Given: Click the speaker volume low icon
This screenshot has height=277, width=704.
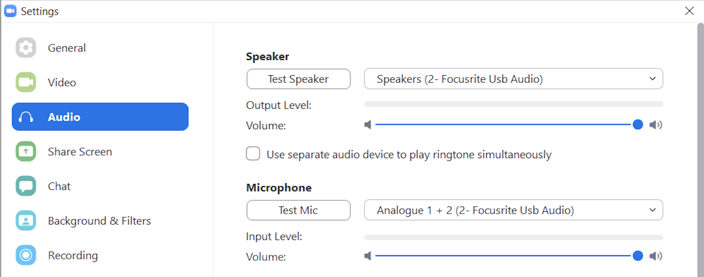Looking at the screenshot, I should (368, 125).
